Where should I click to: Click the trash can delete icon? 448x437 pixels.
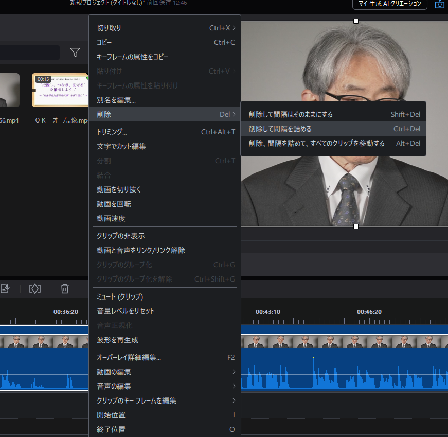65,289
